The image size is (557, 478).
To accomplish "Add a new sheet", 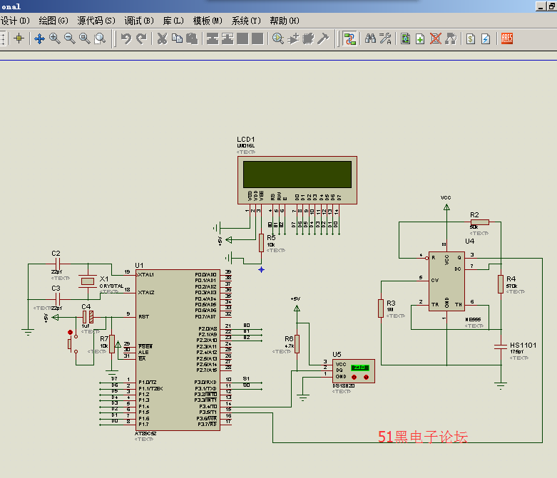I will [420, 38].
